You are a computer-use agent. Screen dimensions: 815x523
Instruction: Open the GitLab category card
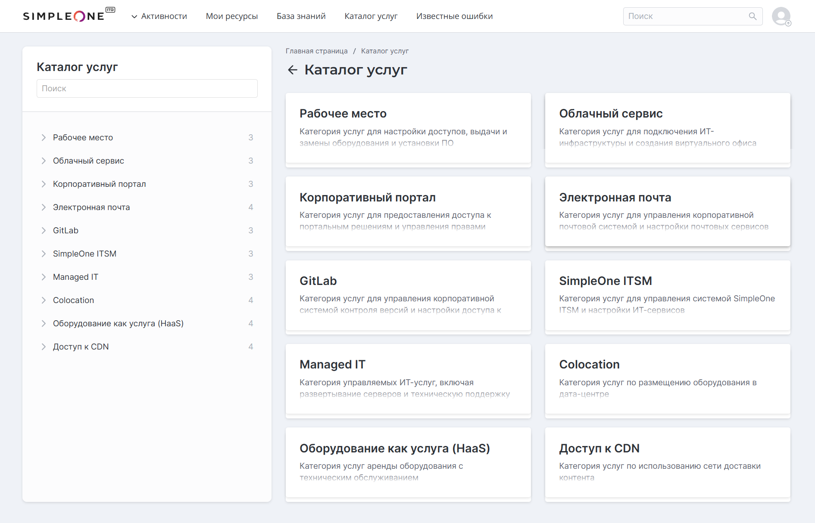[x=408, y=295]
